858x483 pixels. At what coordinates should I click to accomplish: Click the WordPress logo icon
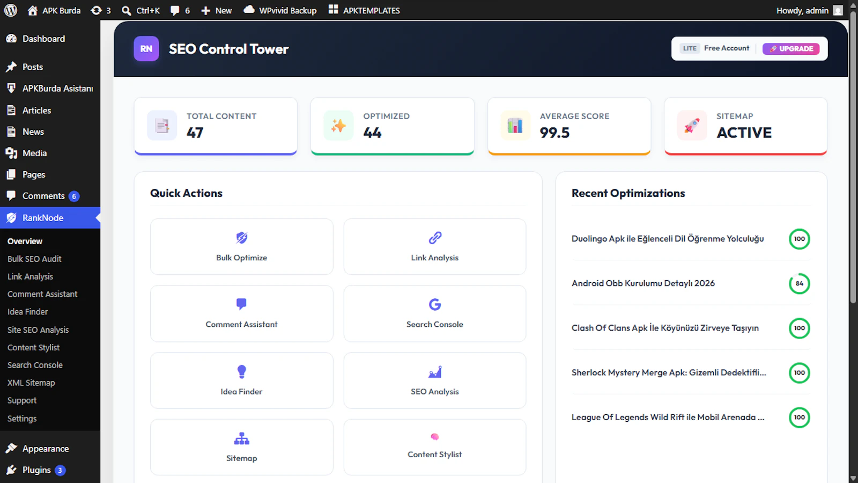pos(11,10)
